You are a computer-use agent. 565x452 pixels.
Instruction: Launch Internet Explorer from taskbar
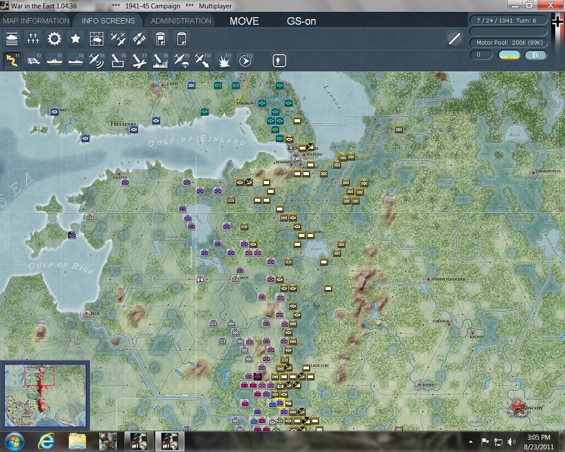point(46,442)
